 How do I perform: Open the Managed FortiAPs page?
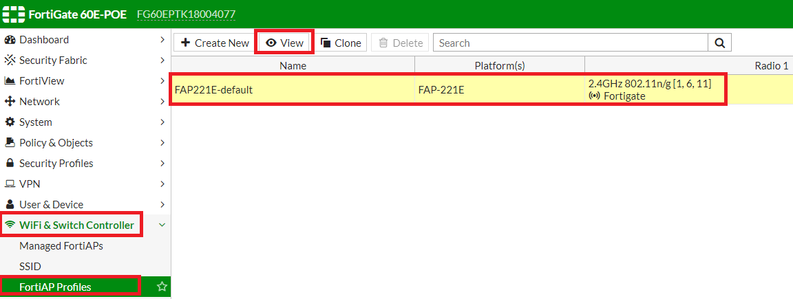(x=61, y=246)
